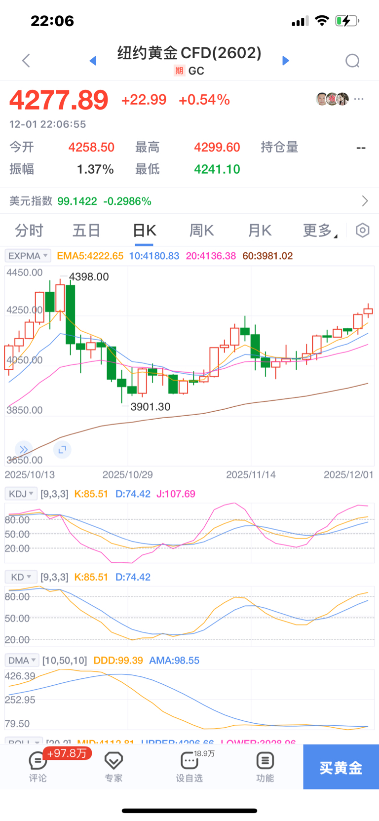Open search with magnifier icon
The height and width of the screenshot is (821, 379).
click(352, 61)
